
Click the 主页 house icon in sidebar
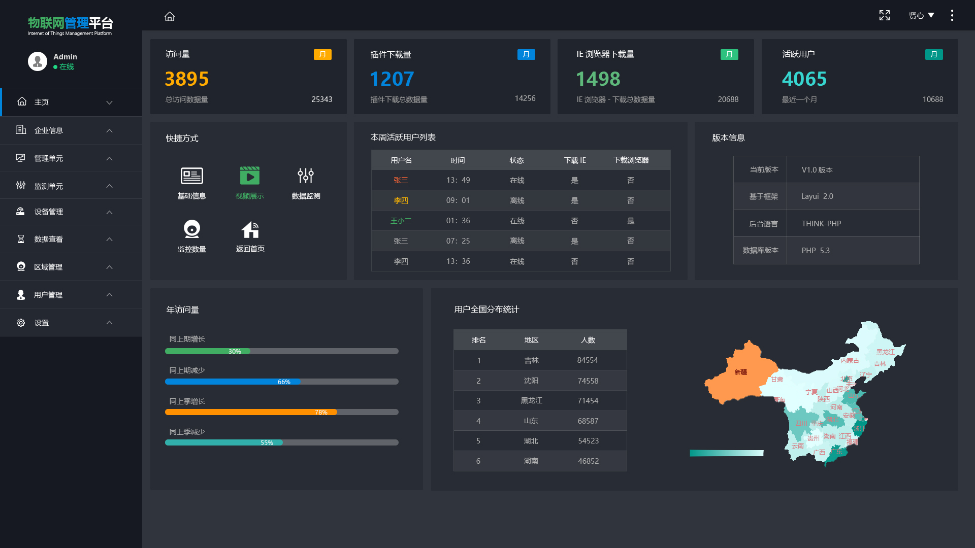pos(22,101)
